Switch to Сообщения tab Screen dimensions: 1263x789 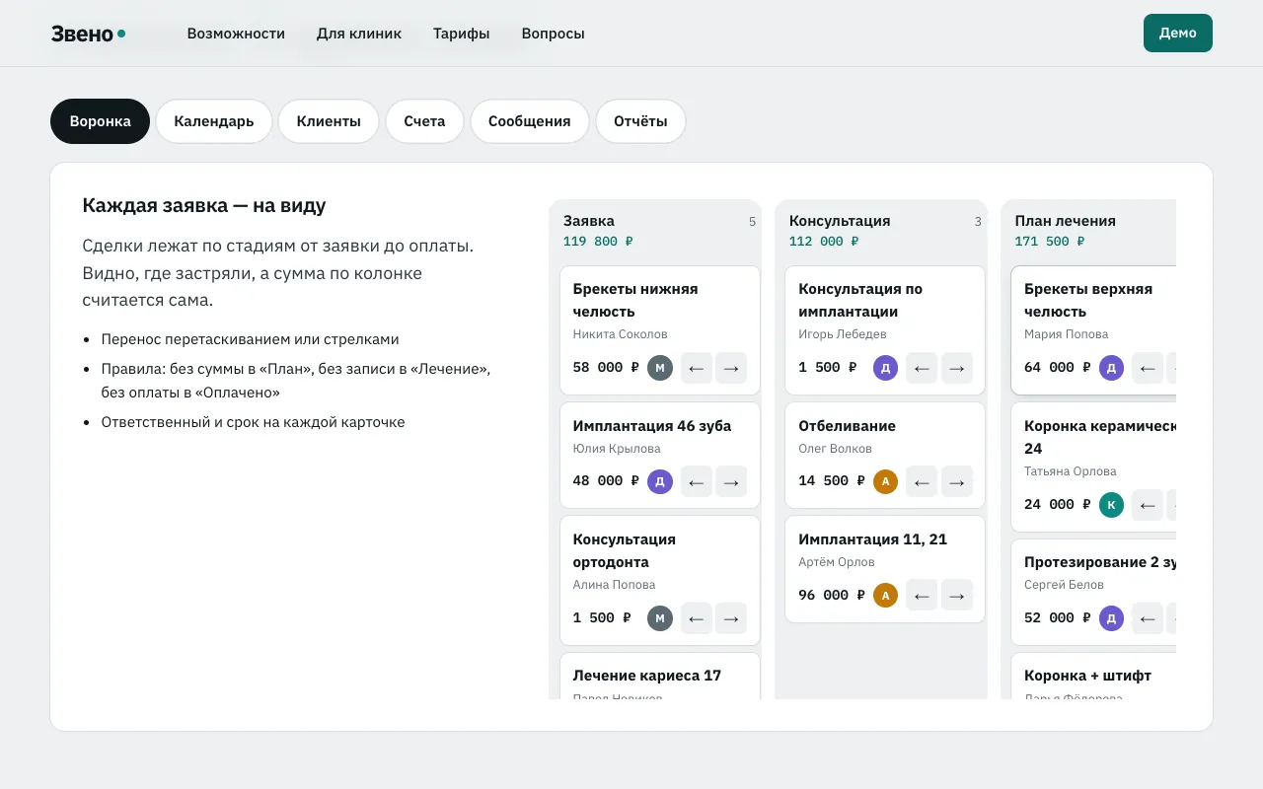pos(530,121)
